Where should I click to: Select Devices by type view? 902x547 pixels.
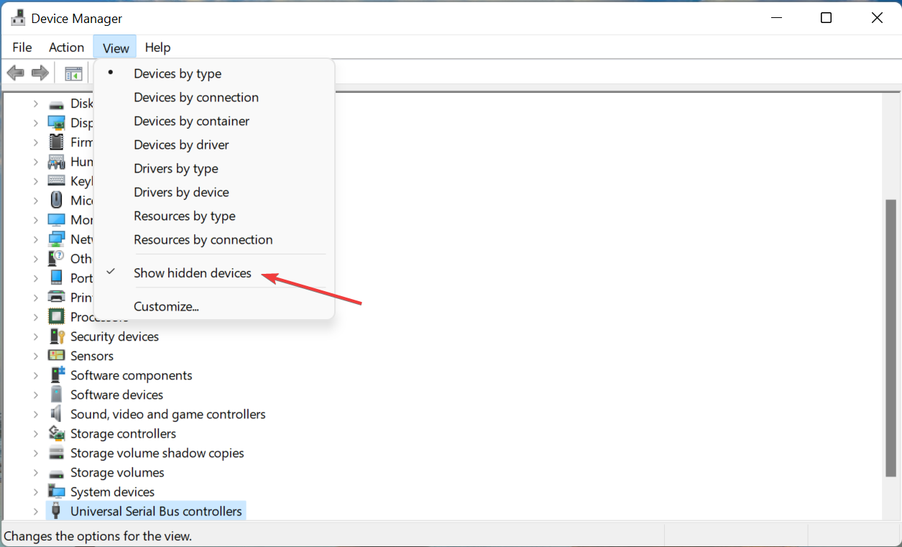tap(214, 73)
